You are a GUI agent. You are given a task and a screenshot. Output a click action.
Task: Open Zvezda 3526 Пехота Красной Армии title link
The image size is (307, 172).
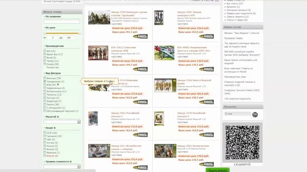[x=194, y=82]
